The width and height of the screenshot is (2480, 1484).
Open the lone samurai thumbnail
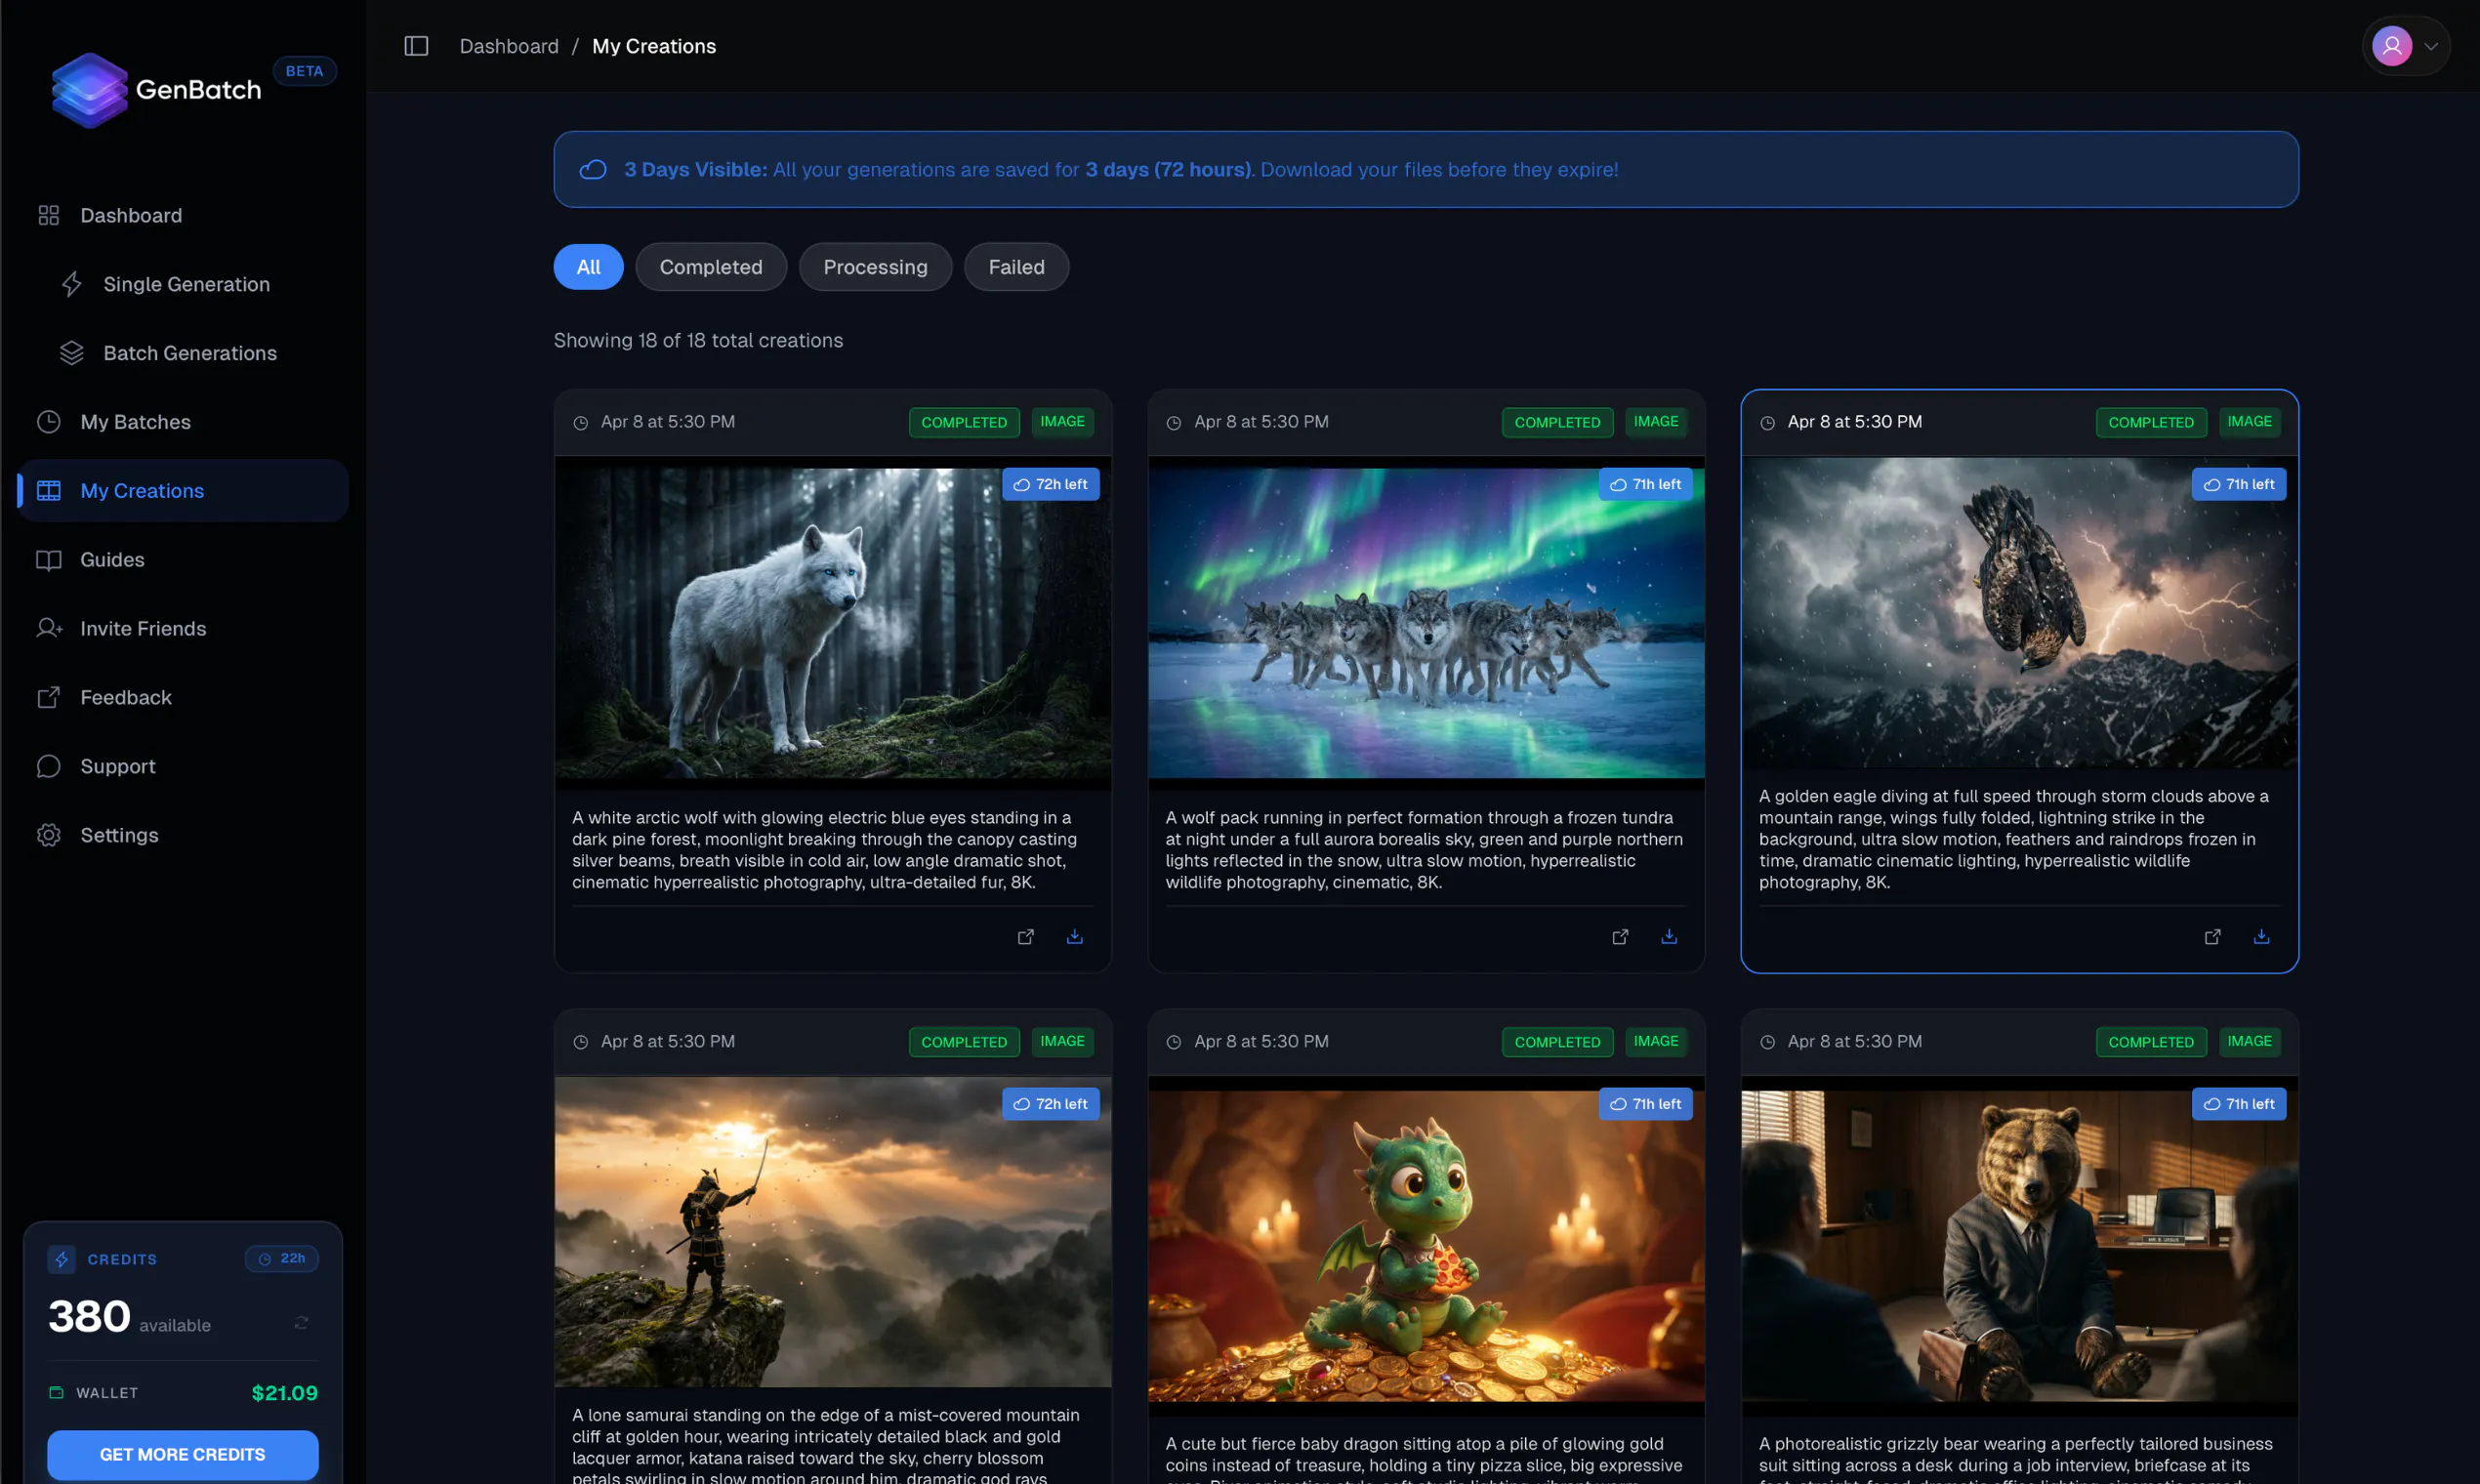click(833, 1232)
